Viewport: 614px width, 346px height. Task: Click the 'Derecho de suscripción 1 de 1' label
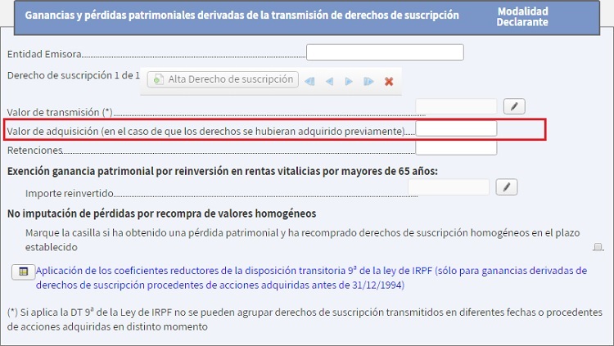(73, 75)
